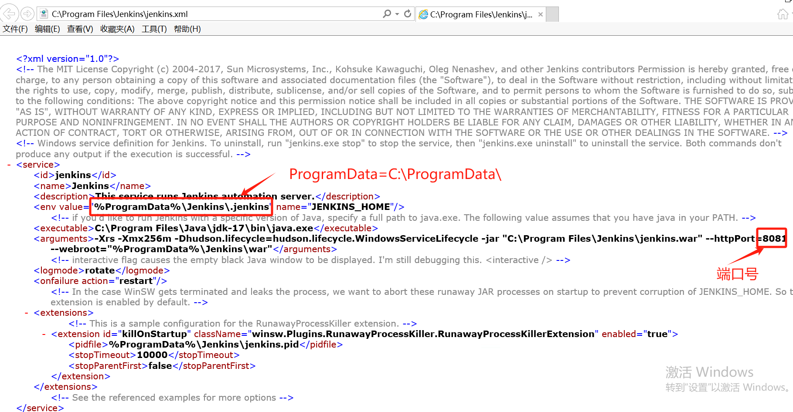
Task: Open the 工具(T) menu
Action: [154, 29]
